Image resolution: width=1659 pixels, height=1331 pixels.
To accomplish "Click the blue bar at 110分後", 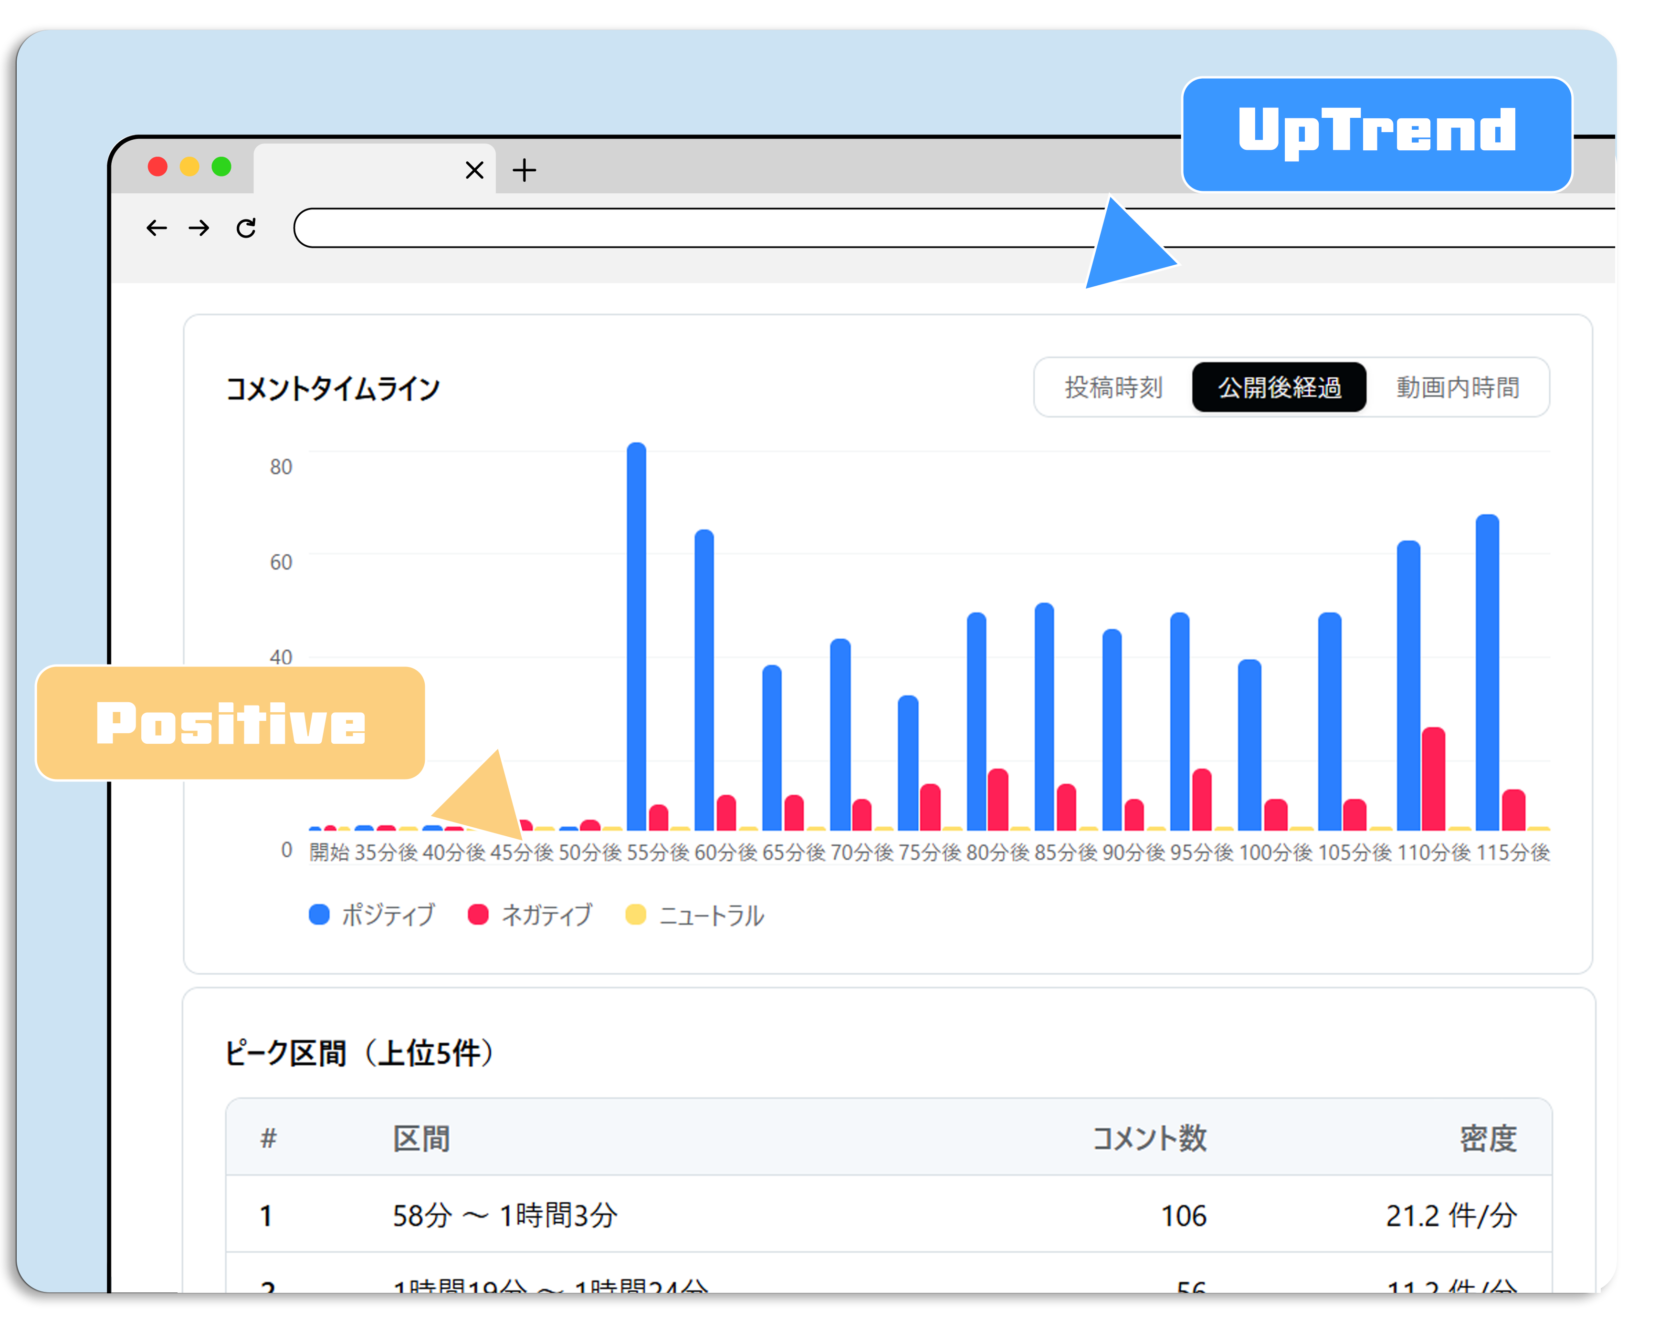I will [x=1408, y=686].
